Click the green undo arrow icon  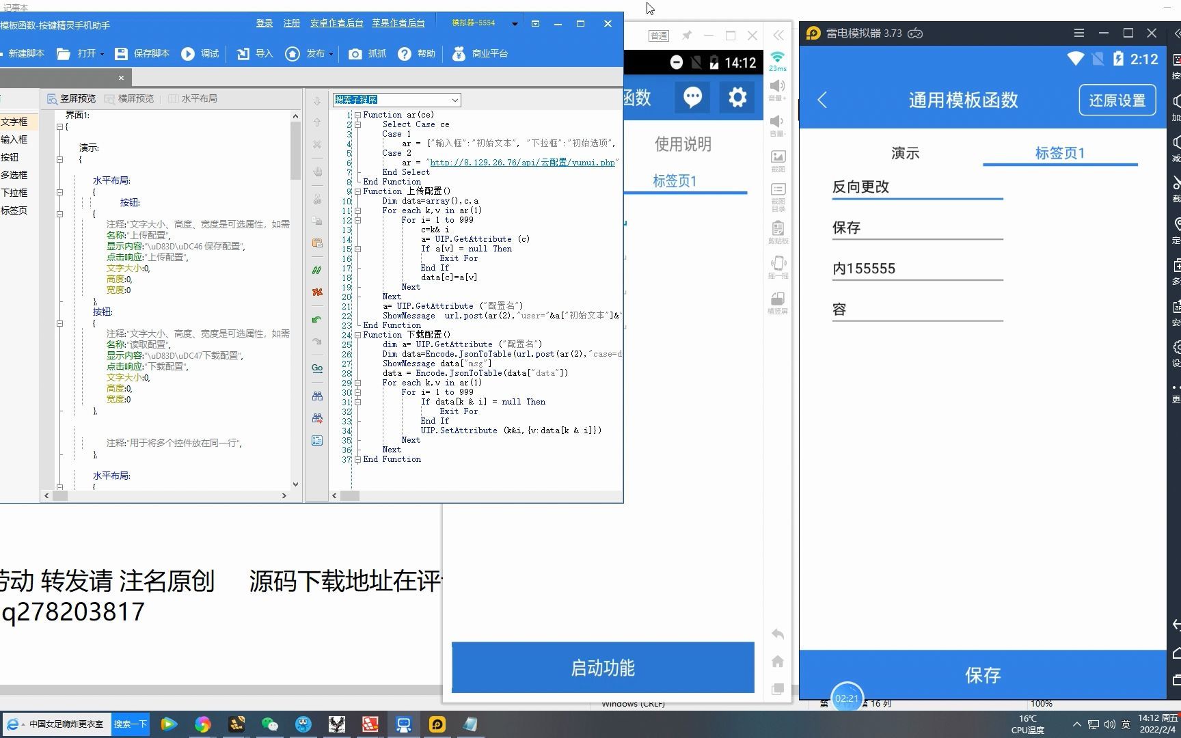pyautogui.click(x=317, y=319)
